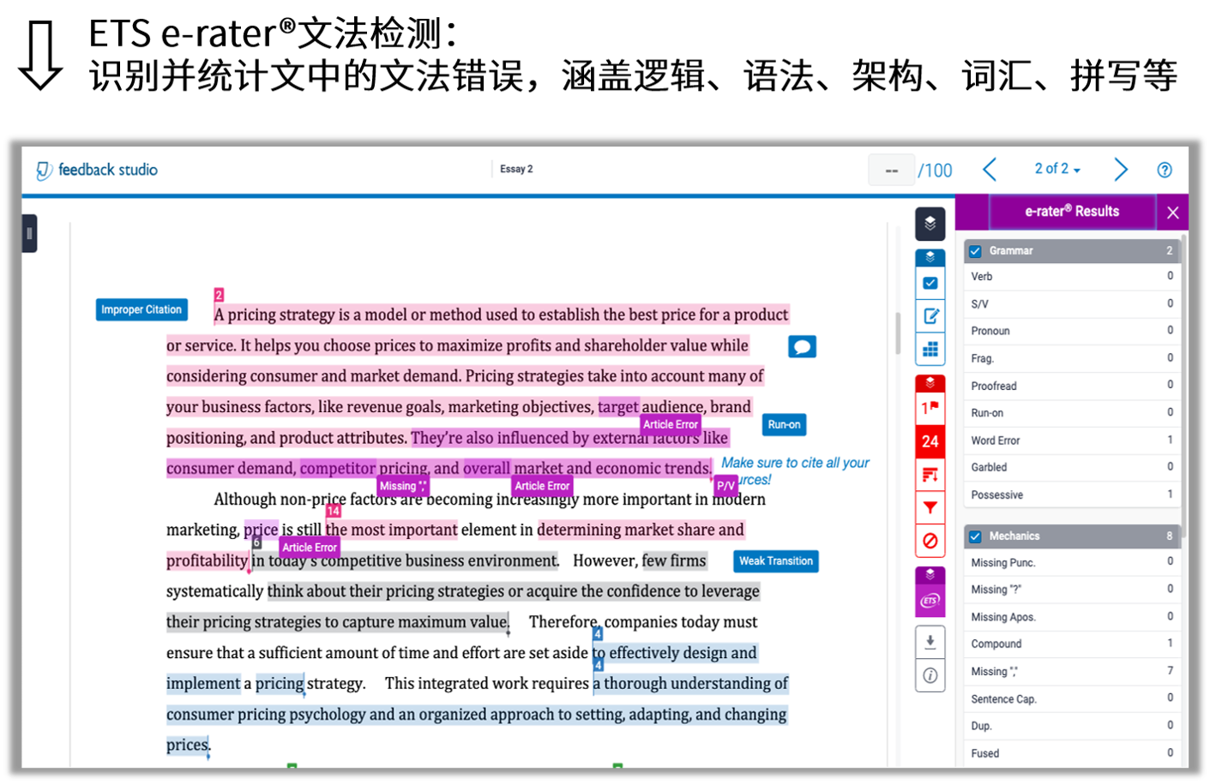This screenshot has width=1210, height=784.
Task: Click the blue grading layers header icon
Action: click(x=930, y=257)
